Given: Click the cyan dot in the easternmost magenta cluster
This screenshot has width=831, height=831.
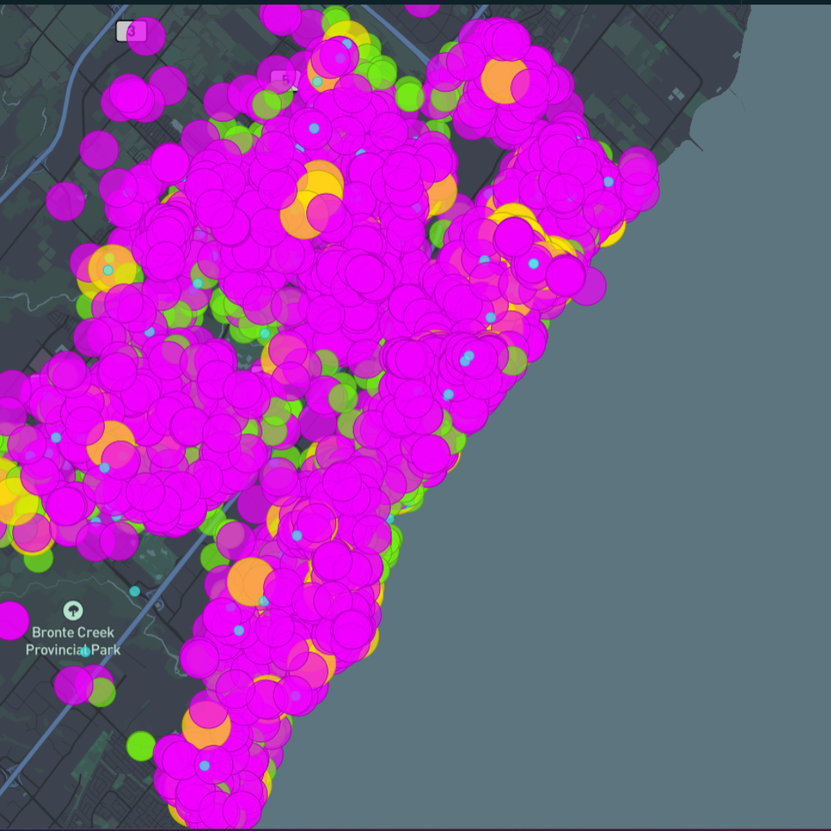Looking at the screenshot, I should click(x=609, y=182).
